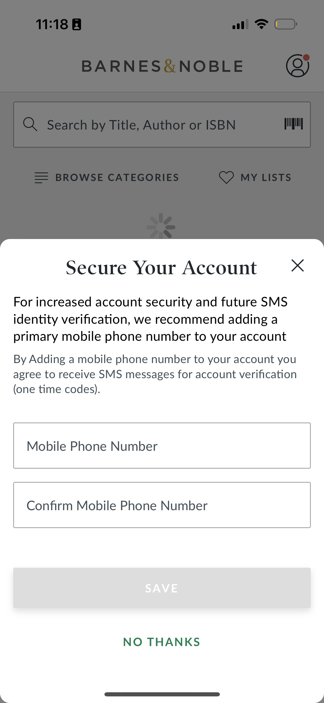Tap the cellular signal bars icon
This screenshot has width=324, height=703.
[240, 24]
